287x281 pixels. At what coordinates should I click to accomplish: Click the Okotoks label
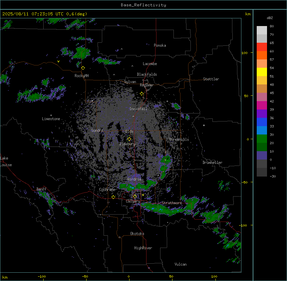coord(137,234)
